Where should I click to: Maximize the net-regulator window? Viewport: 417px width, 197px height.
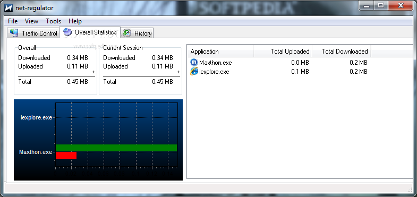381,6
